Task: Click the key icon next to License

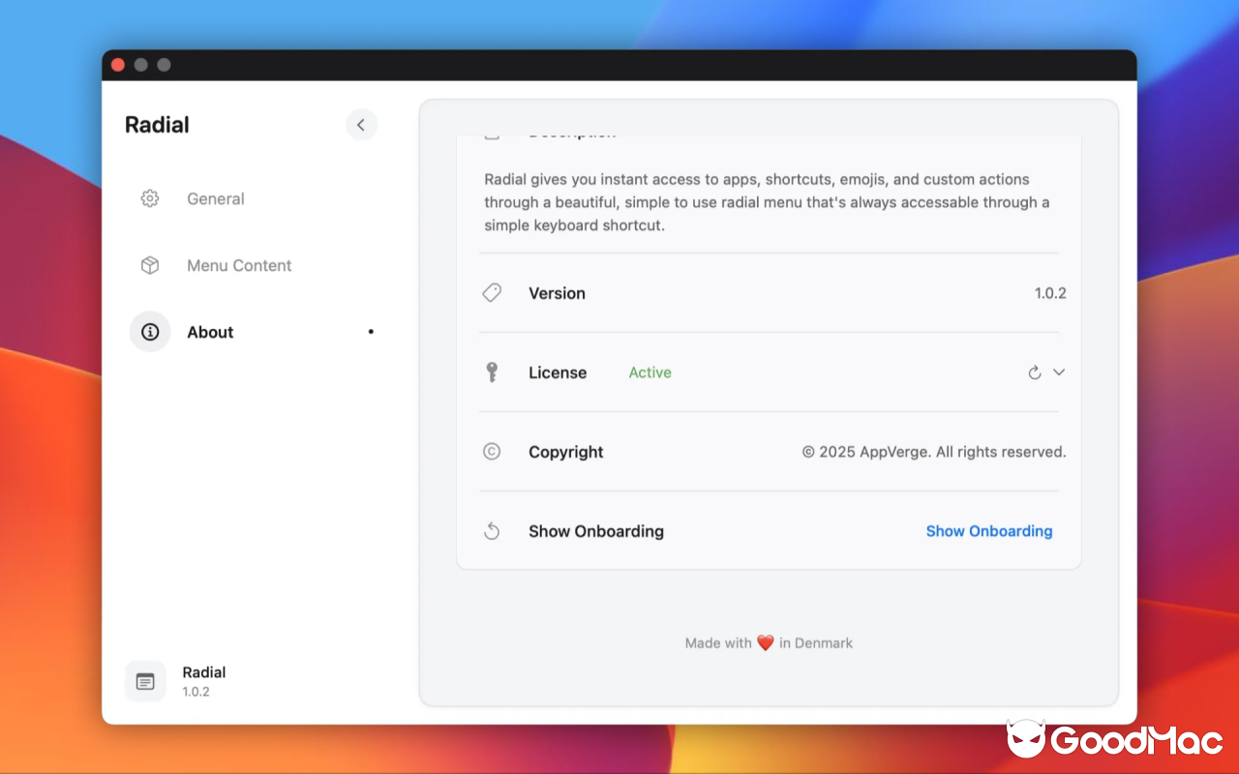Action: (492, 372)
